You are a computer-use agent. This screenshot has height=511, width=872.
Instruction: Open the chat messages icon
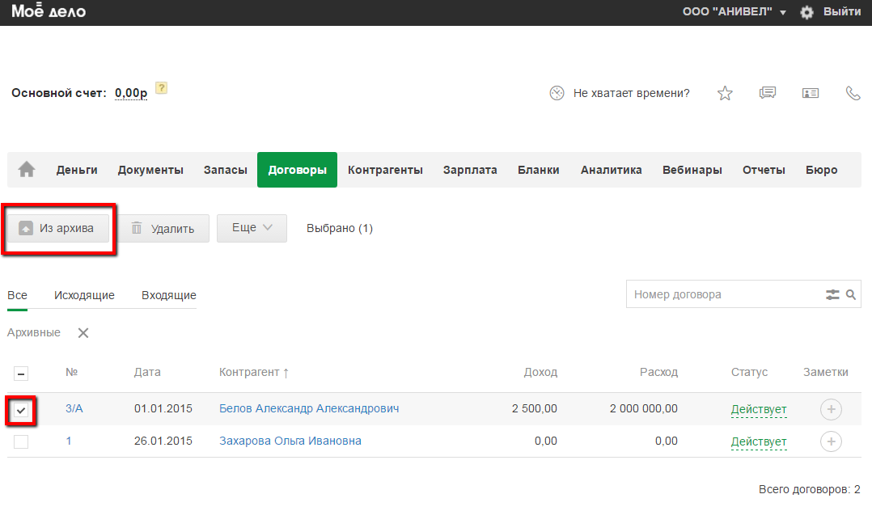(768, 93)
